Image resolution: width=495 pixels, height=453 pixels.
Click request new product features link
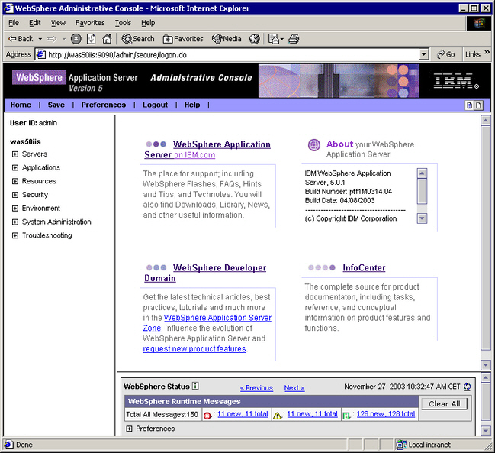194,348
